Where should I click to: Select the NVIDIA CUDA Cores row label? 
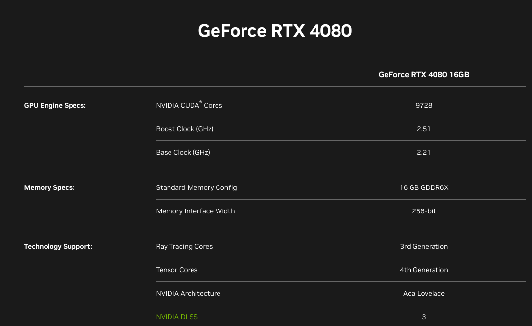(189, 105)
